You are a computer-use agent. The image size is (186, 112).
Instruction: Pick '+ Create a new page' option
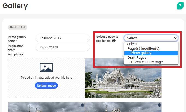click(146, 62)
